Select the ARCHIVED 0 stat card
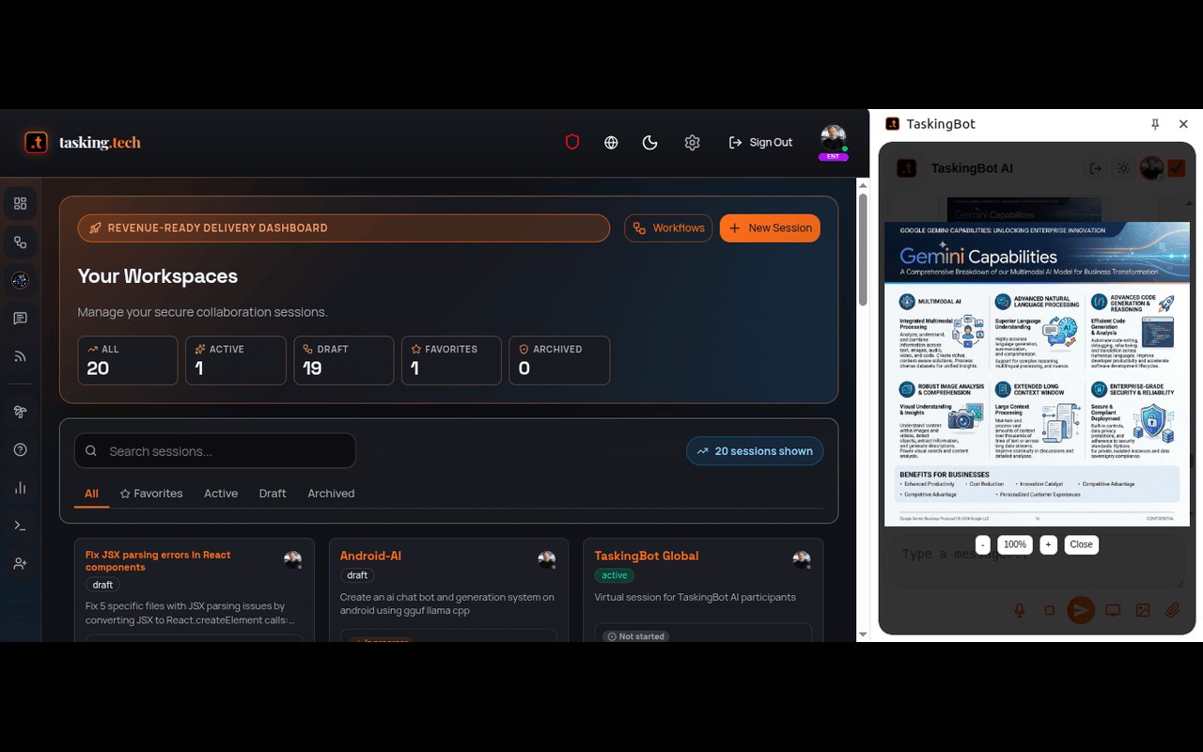1203x752 pixels. (559, 360)
